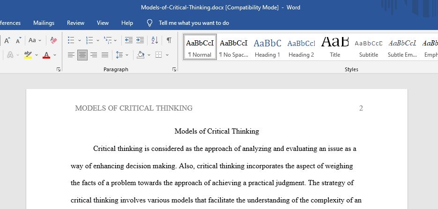
Task: Expand the Shading color dropdown
Action: (x=148, y=55)
